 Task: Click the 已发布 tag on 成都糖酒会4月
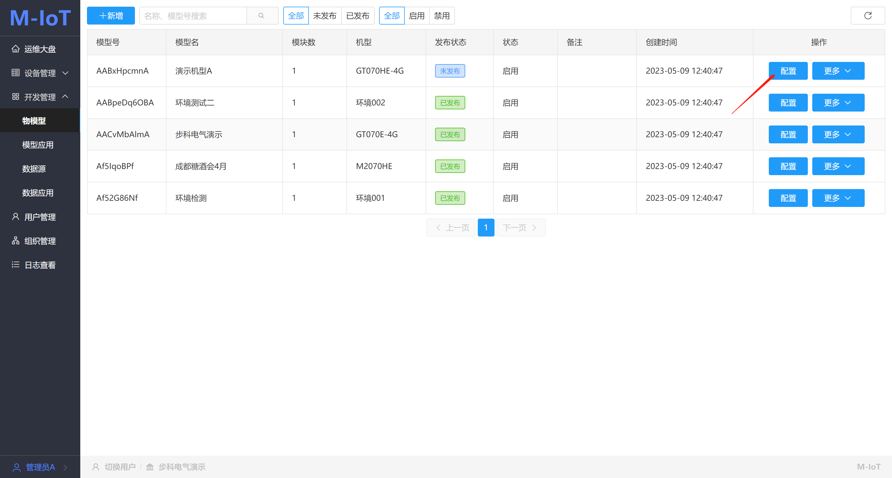click(450, 166)
